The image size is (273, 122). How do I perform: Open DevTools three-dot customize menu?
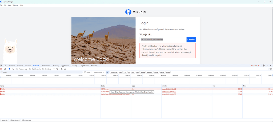pos(267,66)
